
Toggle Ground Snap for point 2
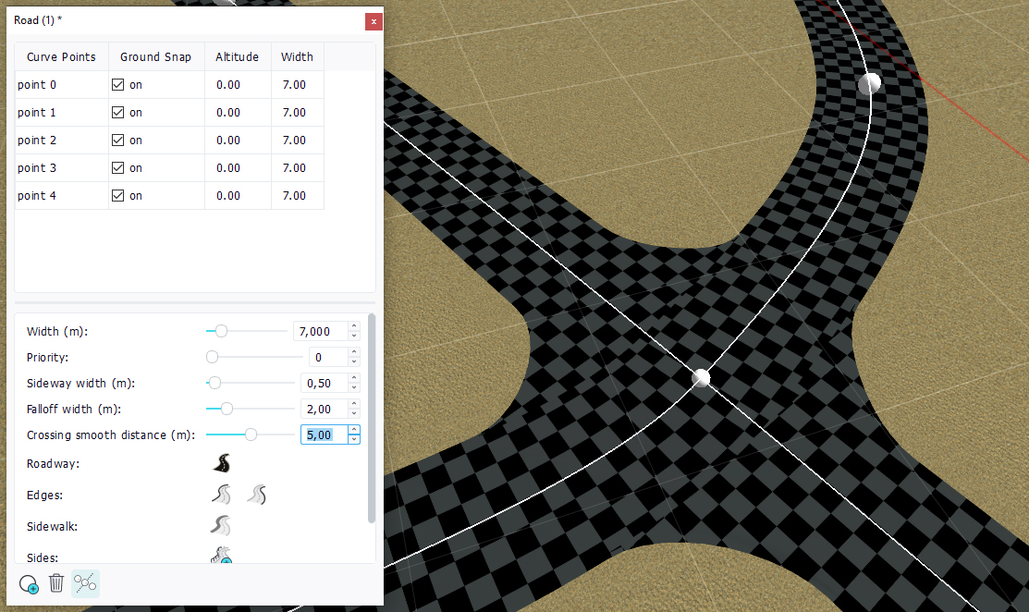click(117, 141)
